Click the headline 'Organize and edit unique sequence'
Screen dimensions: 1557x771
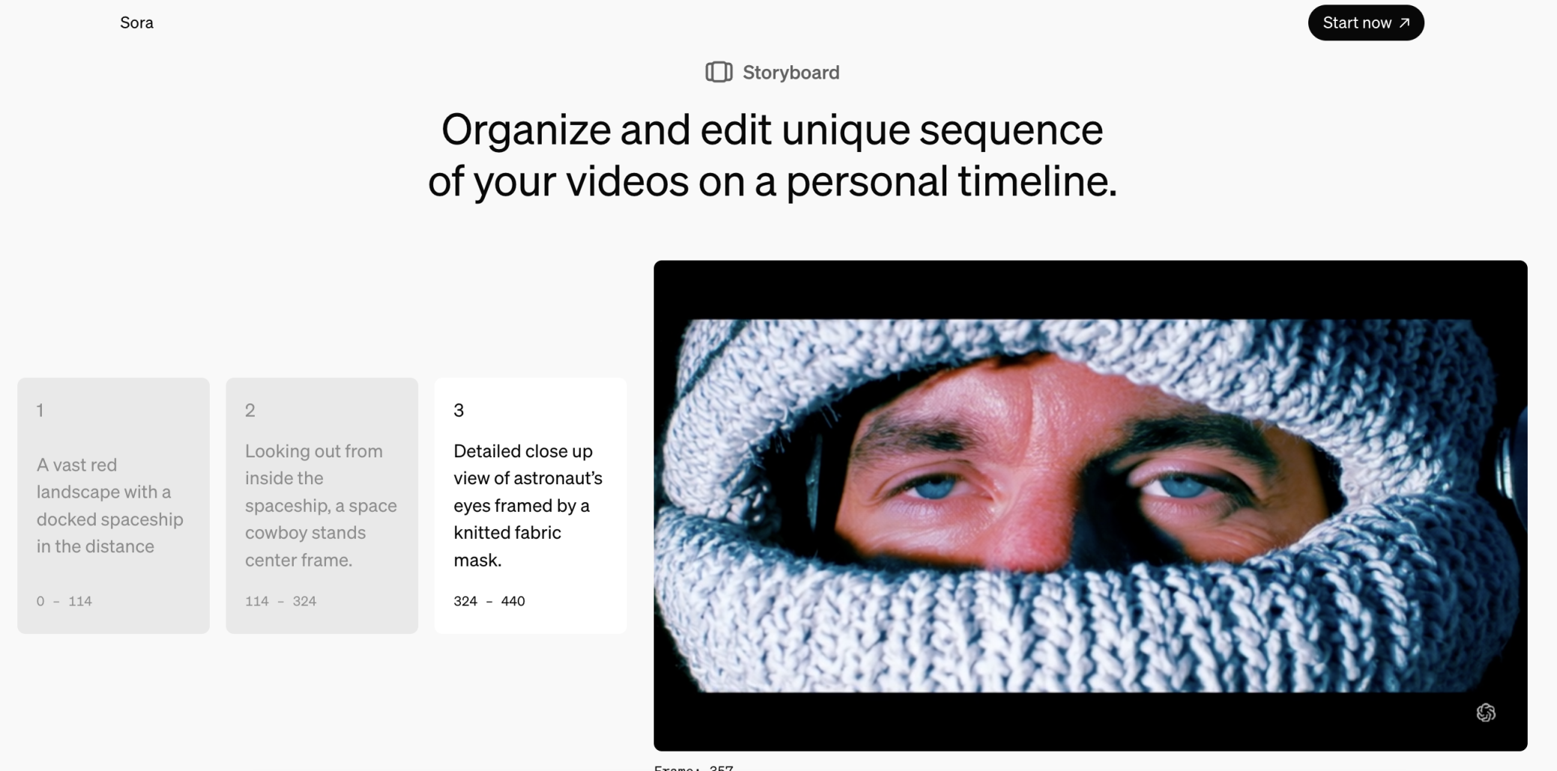pos(772,129)
